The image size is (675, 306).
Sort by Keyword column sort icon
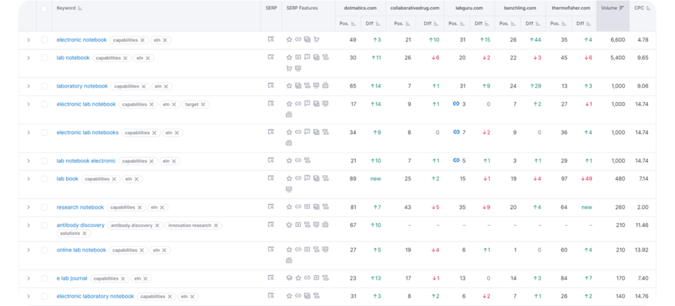pyautogui.click(x=80, y=8)
